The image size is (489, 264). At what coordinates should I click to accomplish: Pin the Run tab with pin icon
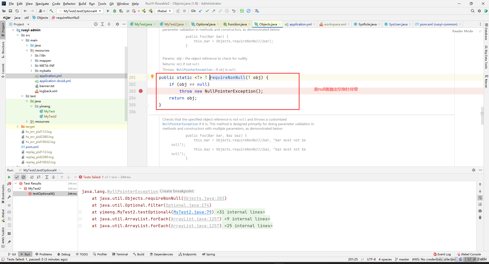[x=9, y=242]
